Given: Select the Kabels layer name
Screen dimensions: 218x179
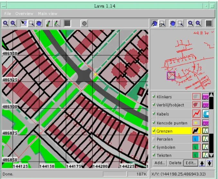Looking at the screenshot, I should pos(163,114).
